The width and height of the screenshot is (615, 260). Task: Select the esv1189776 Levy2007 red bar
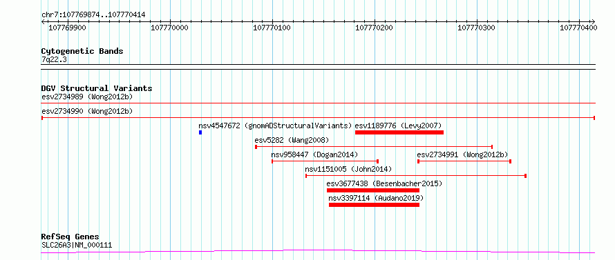[x=399, y=132]
